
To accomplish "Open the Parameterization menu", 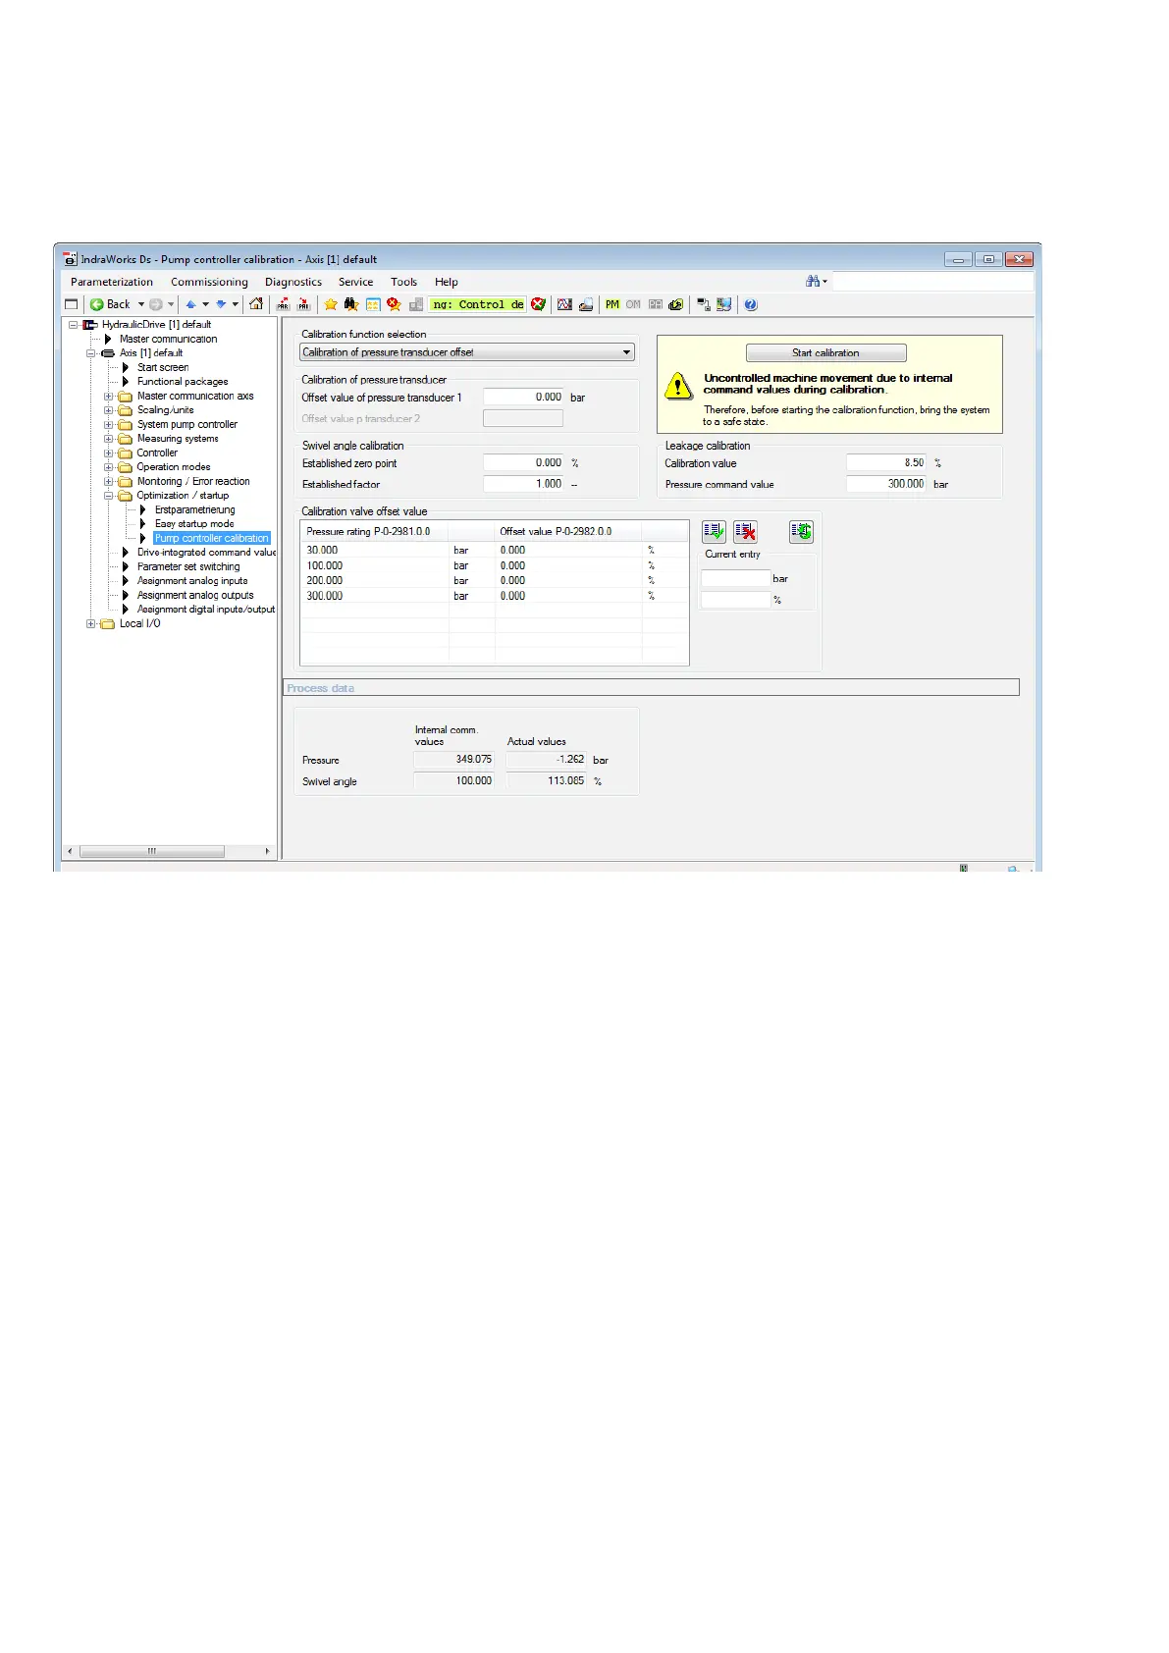I will 112,282.
